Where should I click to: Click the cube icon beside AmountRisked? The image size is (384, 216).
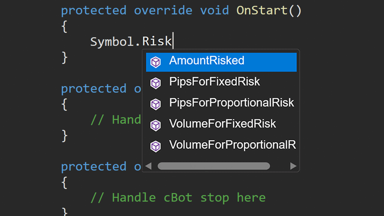[x=155, y=62]
